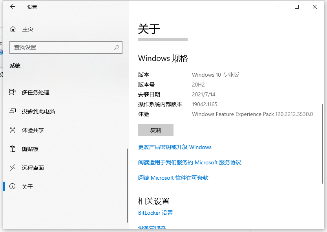
Task: Maximize the Settings window
Action: pos(297,7)
